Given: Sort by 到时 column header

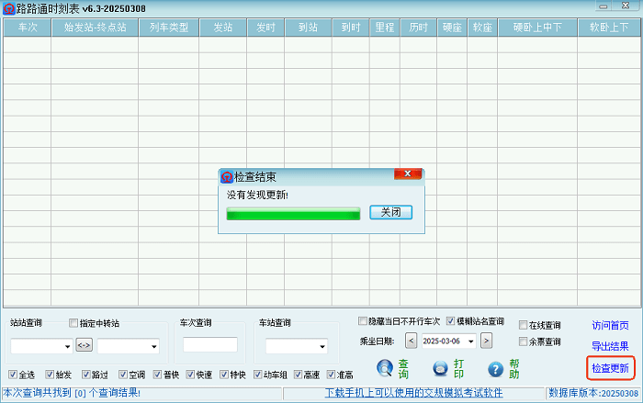Looking at the screenshot, I should 351,28.
